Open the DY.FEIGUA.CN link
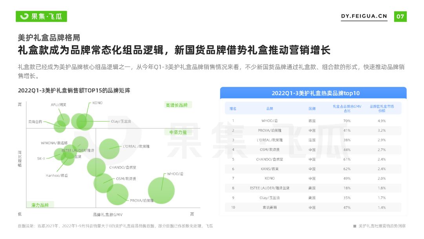 coord(364,16)
